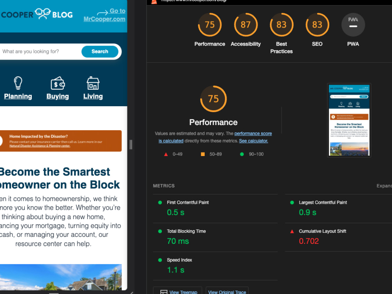Click the 'What are you looking for?' search field
The image size is (392, 294).
click(41, 51)
